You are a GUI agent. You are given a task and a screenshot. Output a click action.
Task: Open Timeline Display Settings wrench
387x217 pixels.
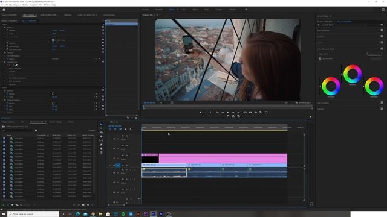131,129
